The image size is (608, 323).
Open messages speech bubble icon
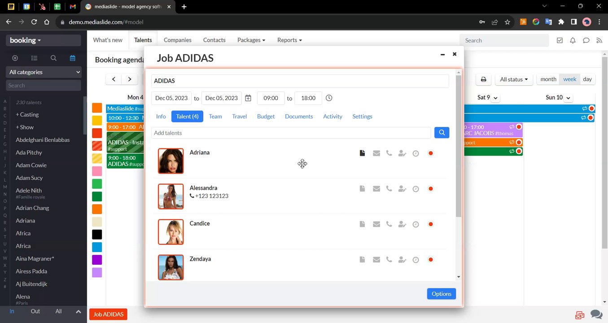pos(586,40)
